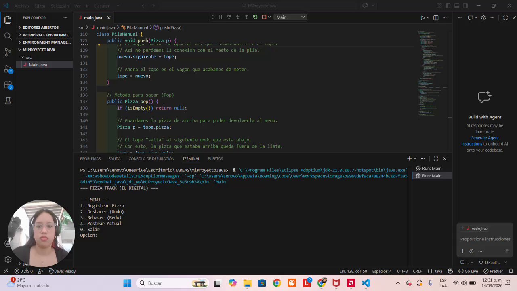This screenshot has width=517, height=291.
Task: Open the new terminal profile dropdown arrow
Action: [x=415, y=159]
